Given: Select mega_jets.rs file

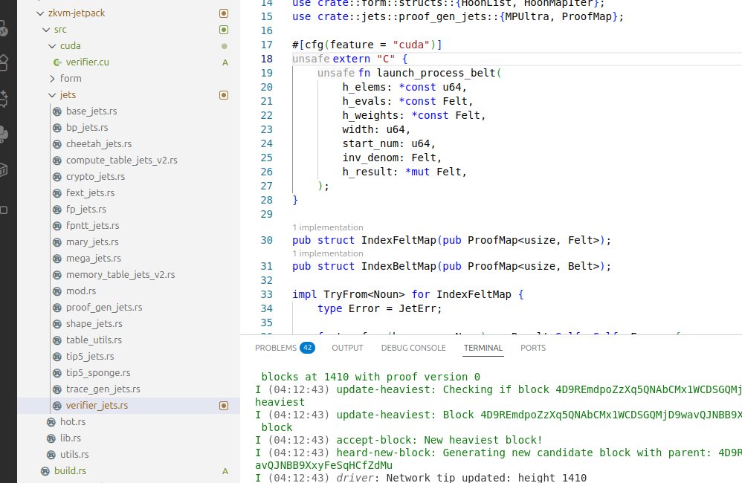Looking at the screenshot, I should click(x=94, y=259).
